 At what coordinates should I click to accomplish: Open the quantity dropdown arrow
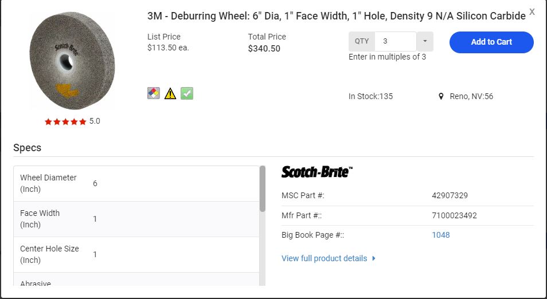point(425,41)
